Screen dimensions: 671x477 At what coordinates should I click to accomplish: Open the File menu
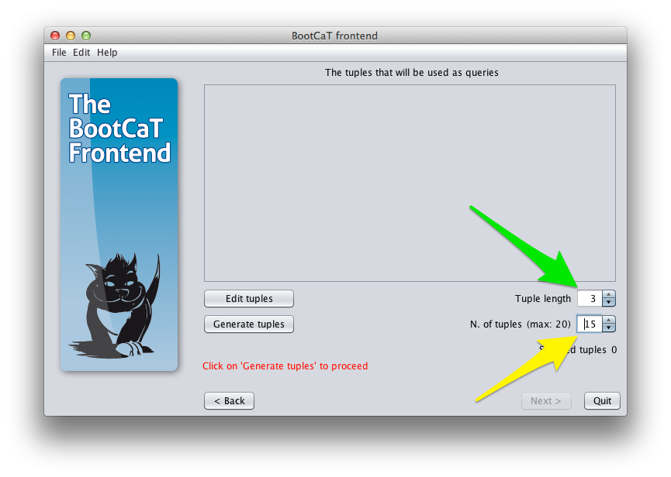click(59, 53)
